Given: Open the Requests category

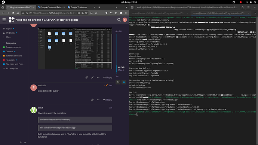Looking at the screenshot, I should tap(10, 60).
